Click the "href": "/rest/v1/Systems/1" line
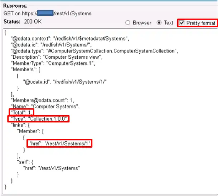This screenshot has width=218, height=196. [x=60, y=143]
